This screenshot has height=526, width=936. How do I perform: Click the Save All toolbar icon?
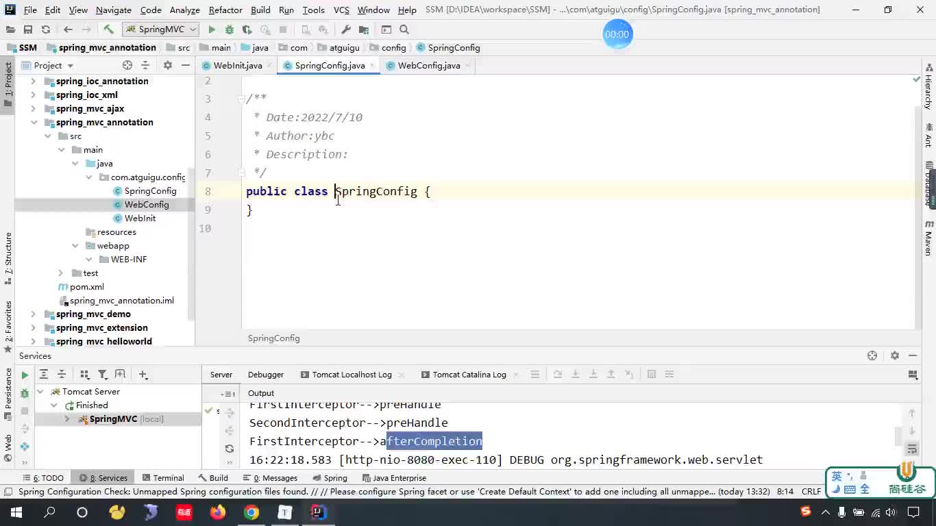(28, 29)
